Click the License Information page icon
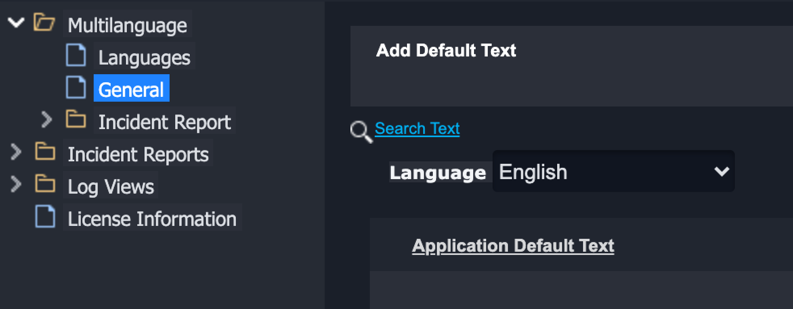 [x=45, y=217]
